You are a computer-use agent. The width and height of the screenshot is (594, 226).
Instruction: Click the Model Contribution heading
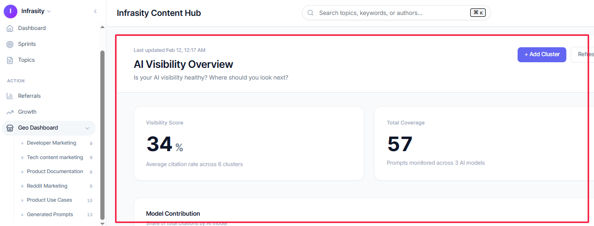(173, 214)
